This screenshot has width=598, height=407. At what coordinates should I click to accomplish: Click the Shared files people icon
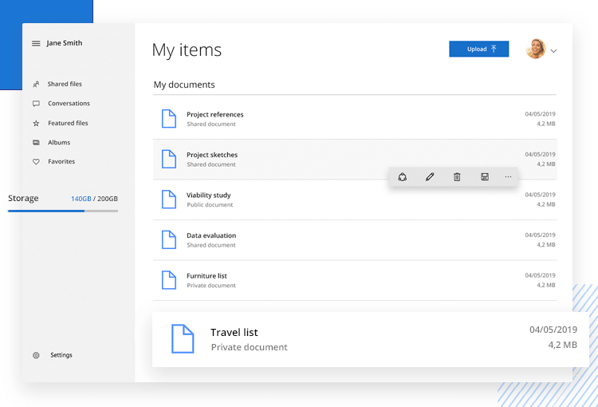coord(36,84)
